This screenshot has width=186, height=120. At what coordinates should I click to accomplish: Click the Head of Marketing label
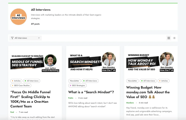click(x=50, y=71)
